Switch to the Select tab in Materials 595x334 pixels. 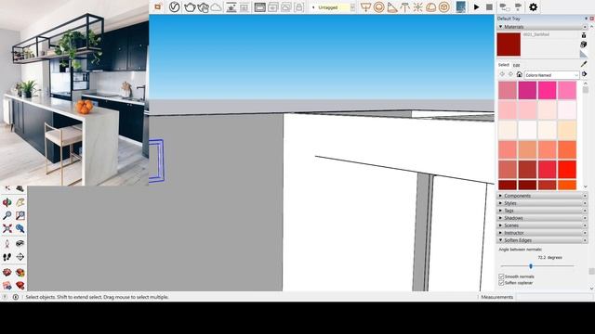(x=504, y=65)
